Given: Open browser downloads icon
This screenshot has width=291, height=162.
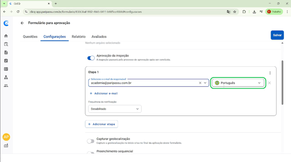Looking at the screenshot, I should pos(254,12).
